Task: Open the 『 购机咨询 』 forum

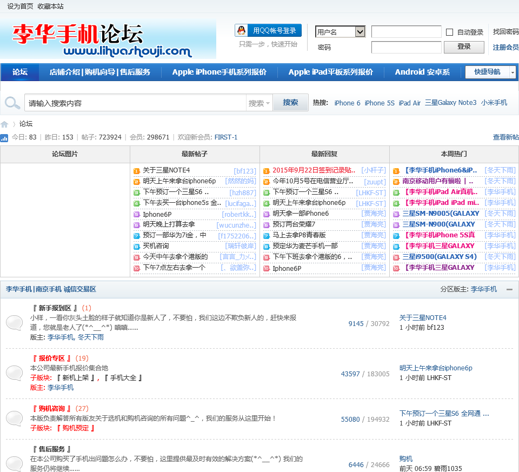Action: [51, 409]
